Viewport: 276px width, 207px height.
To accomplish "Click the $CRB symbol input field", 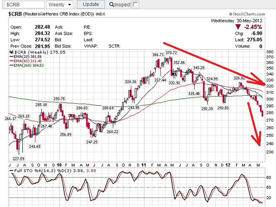I will point(25,4).
